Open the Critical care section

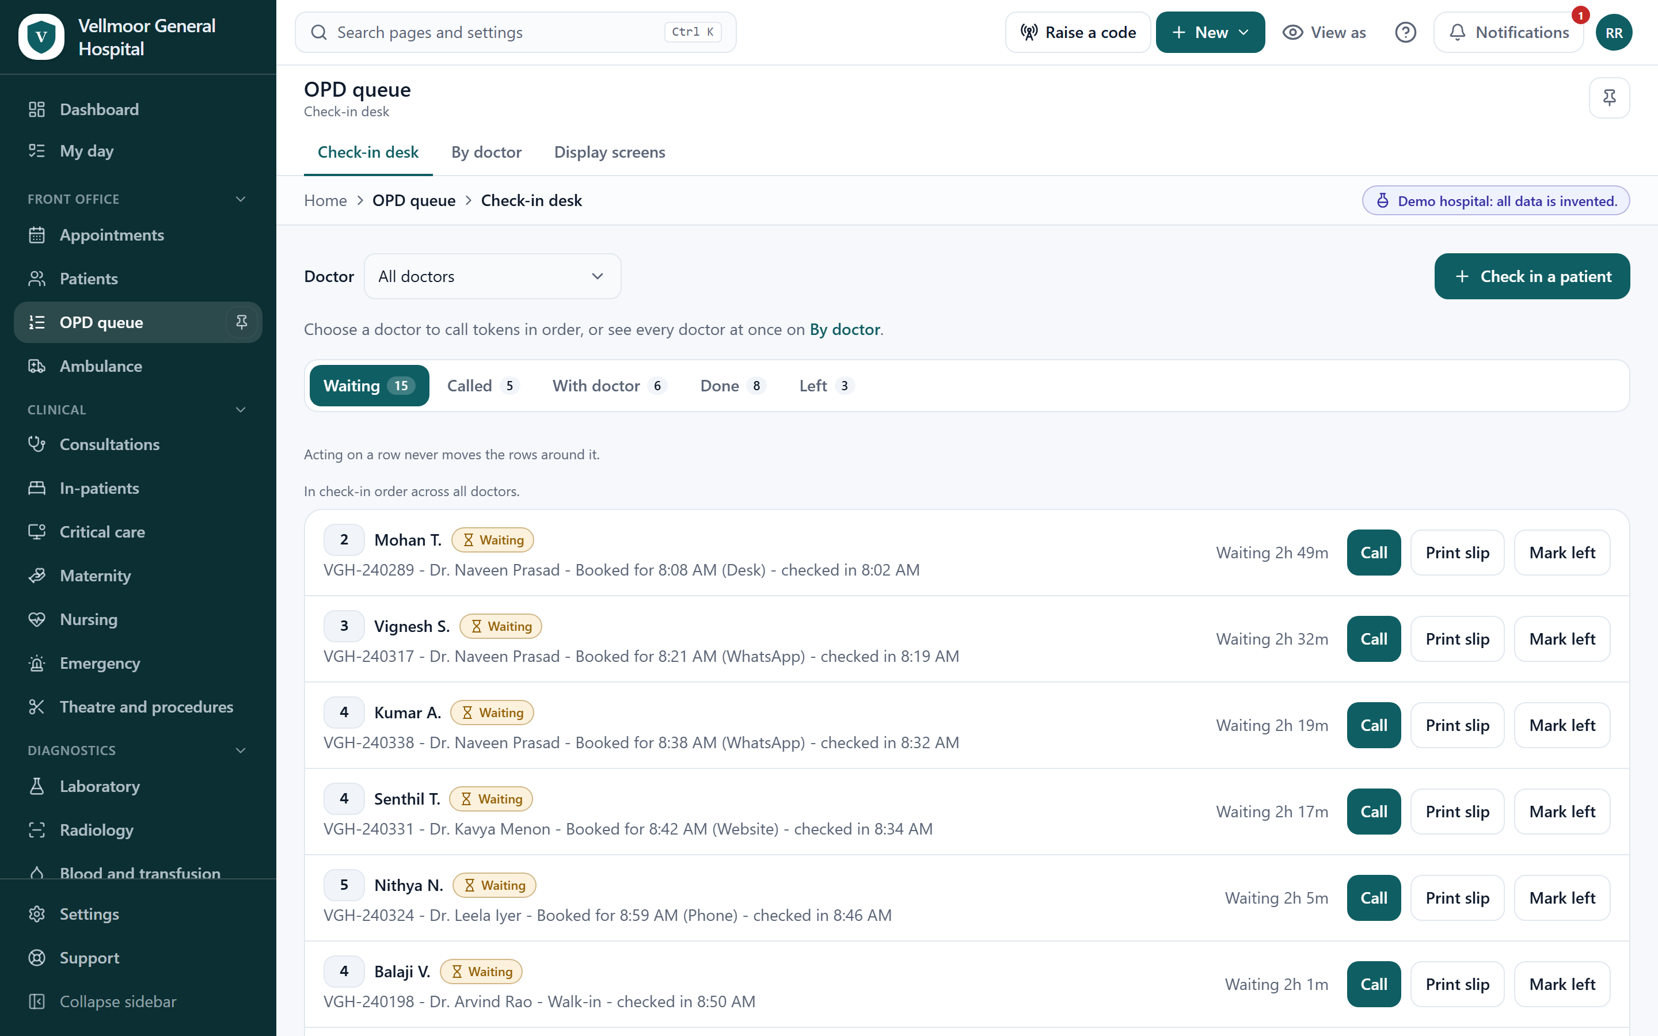138,532
